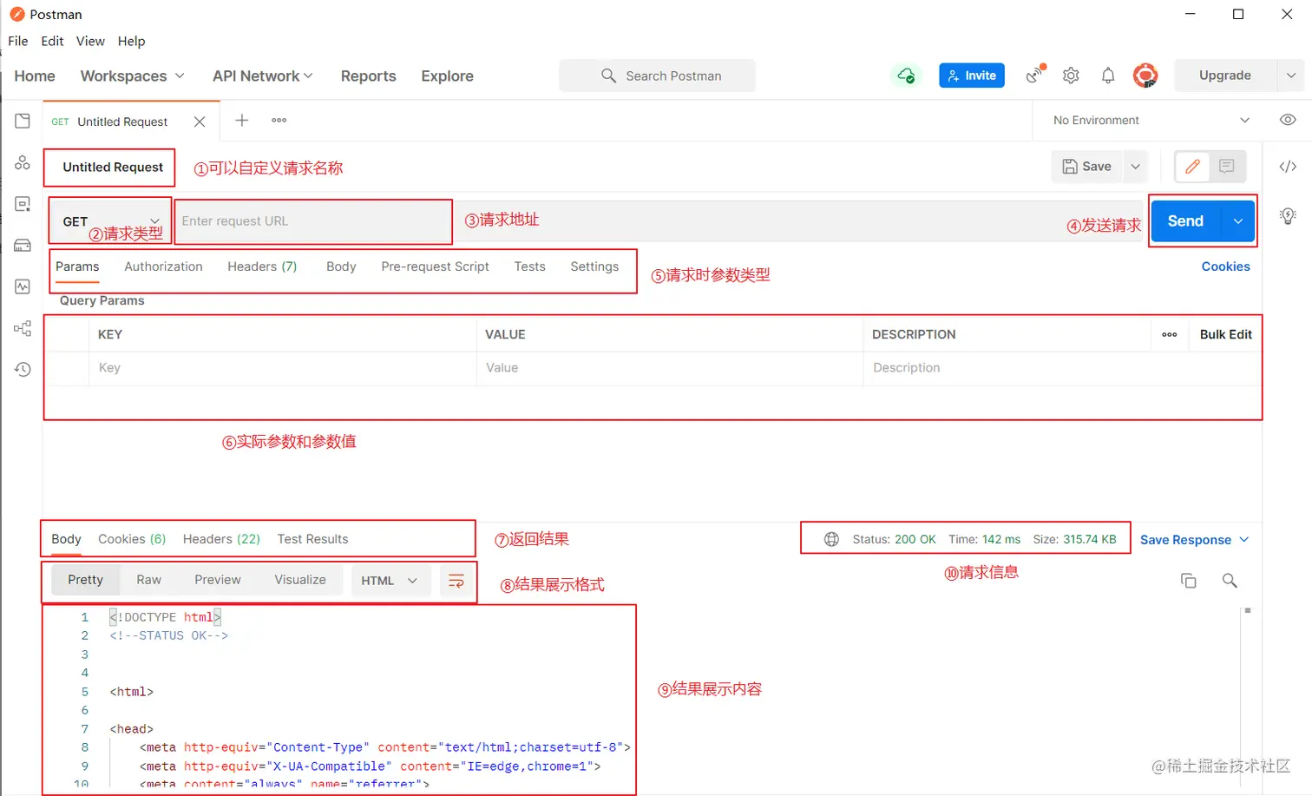Open the Environments sidebar icon
The width and height of the screenshot is (1312, 796).
(23, 204)
